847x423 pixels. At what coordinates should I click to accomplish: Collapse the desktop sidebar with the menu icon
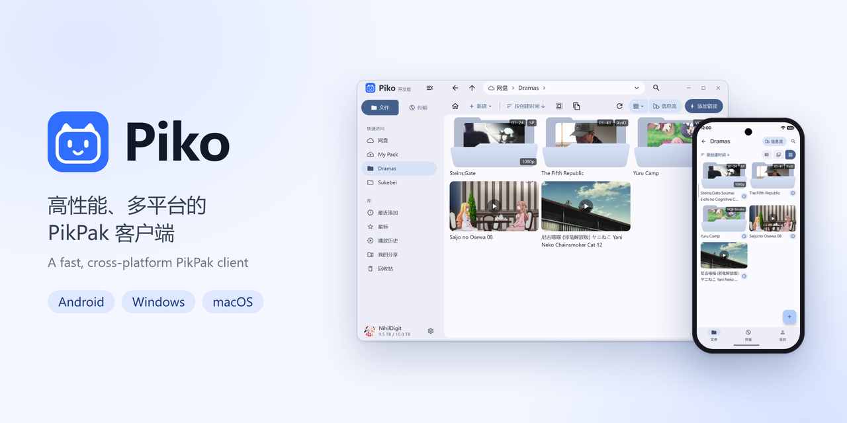click(x=430, y=88)
